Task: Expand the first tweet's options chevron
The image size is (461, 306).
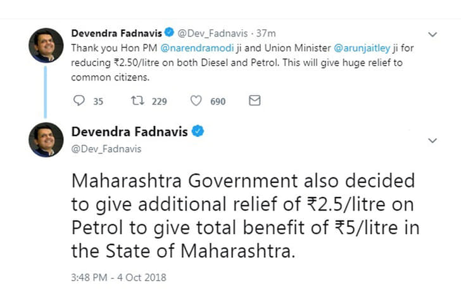Action: [433, 34]
